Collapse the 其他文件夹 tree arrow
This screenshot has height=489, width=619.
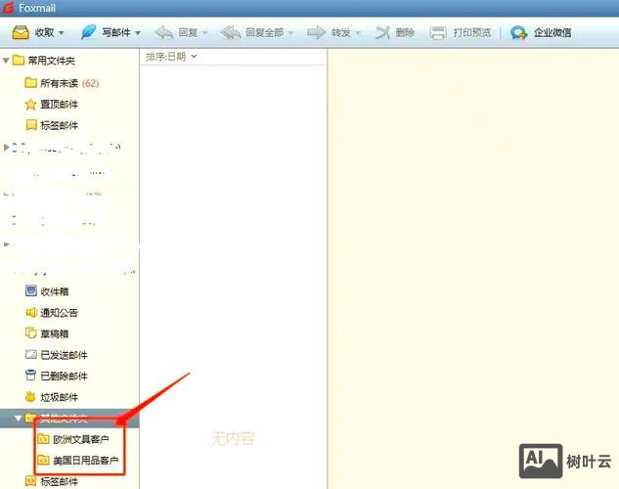point(18,418)
